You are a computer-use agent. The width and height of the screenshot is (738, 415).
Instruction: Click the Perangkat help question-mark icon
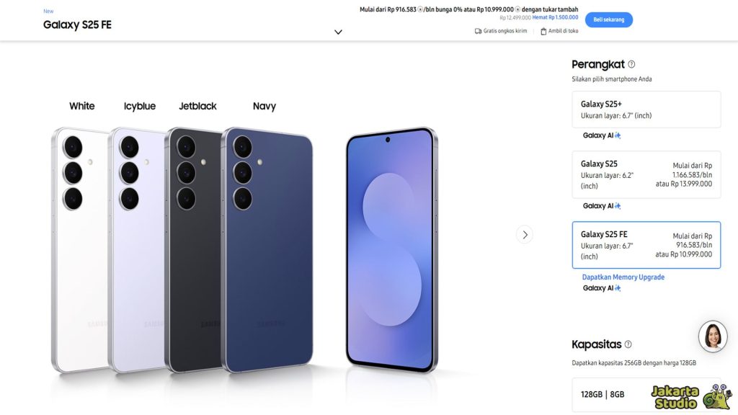(x=631, y=64)
